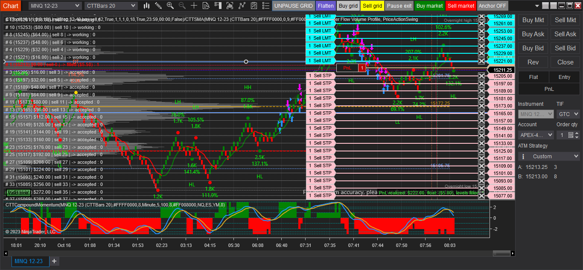Screen dimensions: 583x270
Task: Click the zoom out magnifier icon
Action: (182, 6)
